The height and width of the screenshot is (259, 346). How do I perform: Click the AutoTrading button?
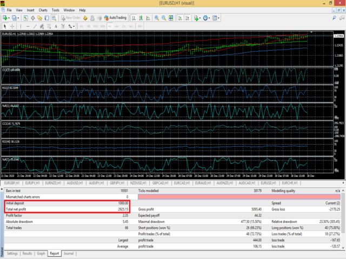pos(115,18)
